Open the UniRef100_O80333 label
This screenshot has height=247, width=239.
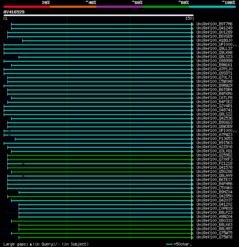(214, 221)
